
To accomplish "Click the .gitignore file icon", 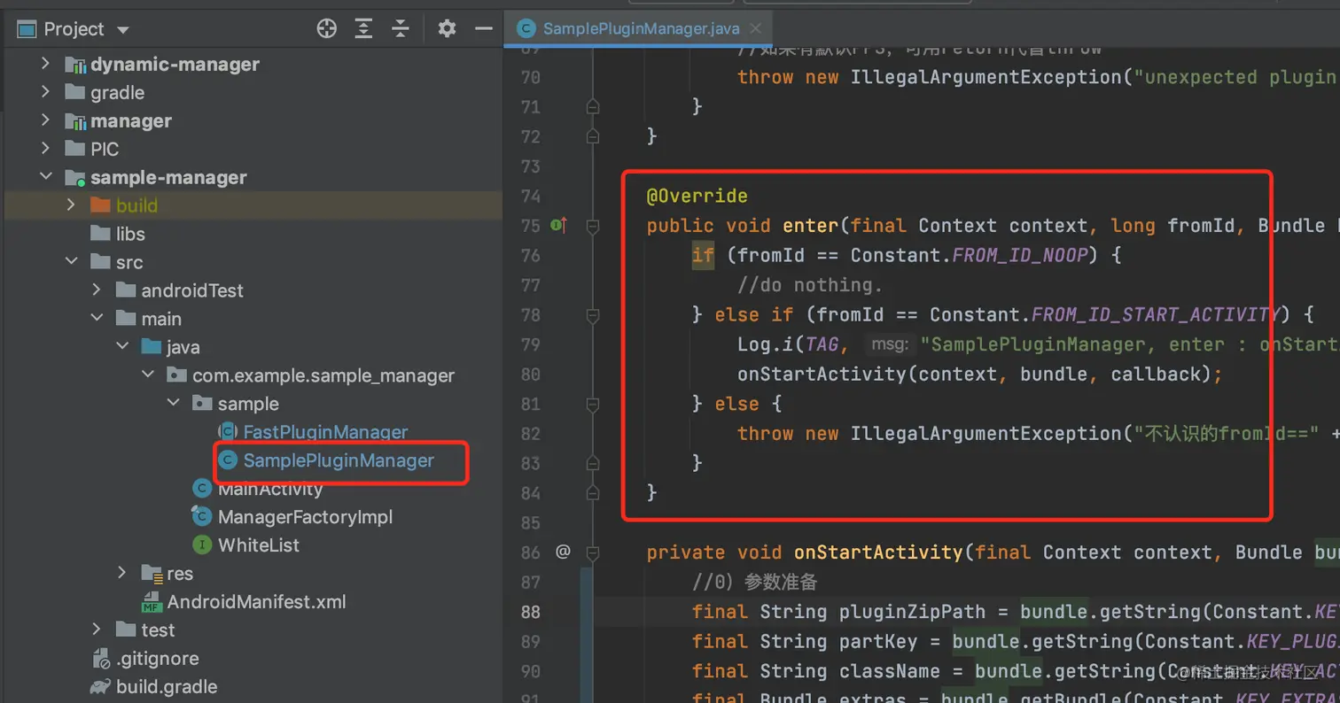I will point(100,659).
